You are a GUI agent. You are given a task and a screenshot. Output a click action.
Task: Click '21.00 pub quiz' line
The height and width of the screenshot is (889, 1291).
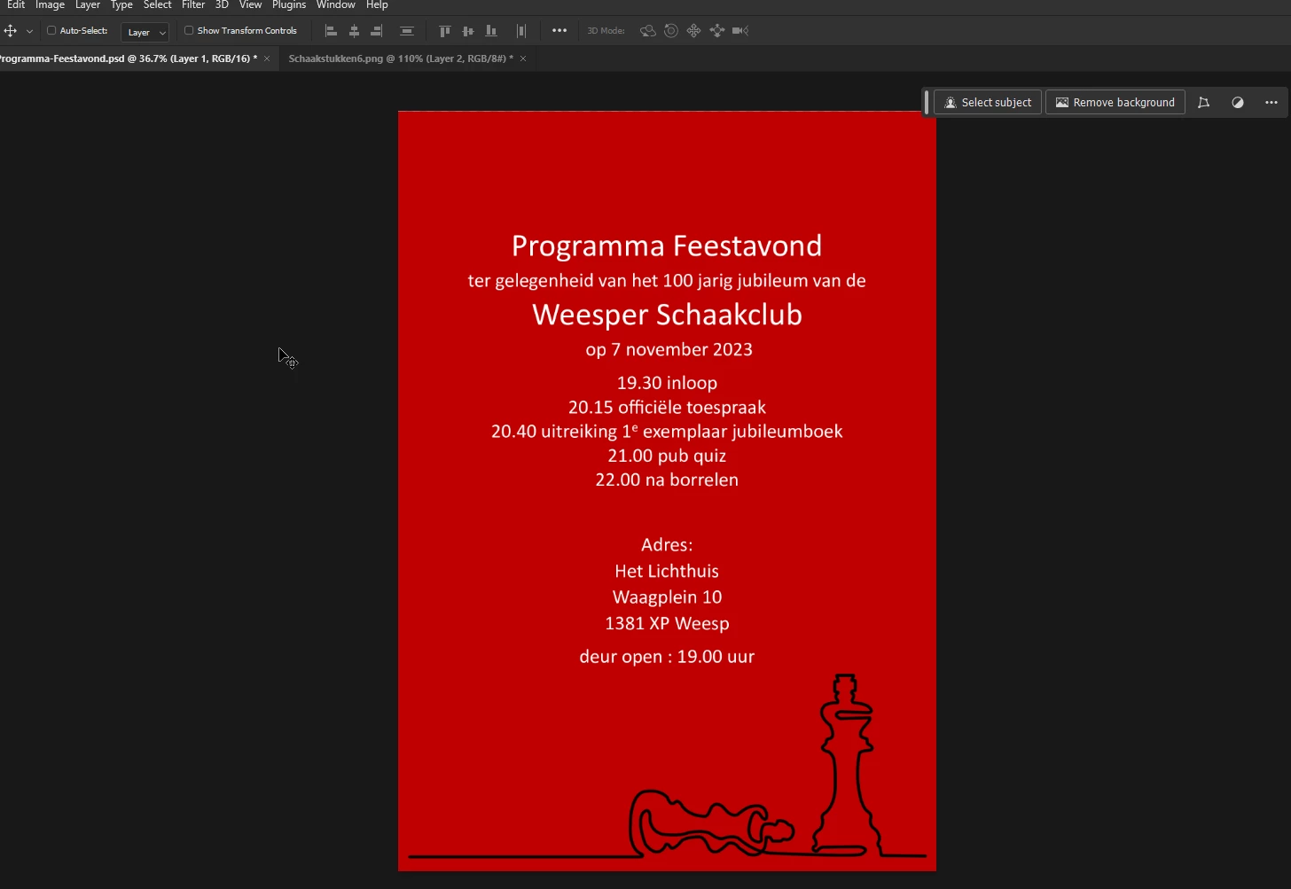(667, 456)
